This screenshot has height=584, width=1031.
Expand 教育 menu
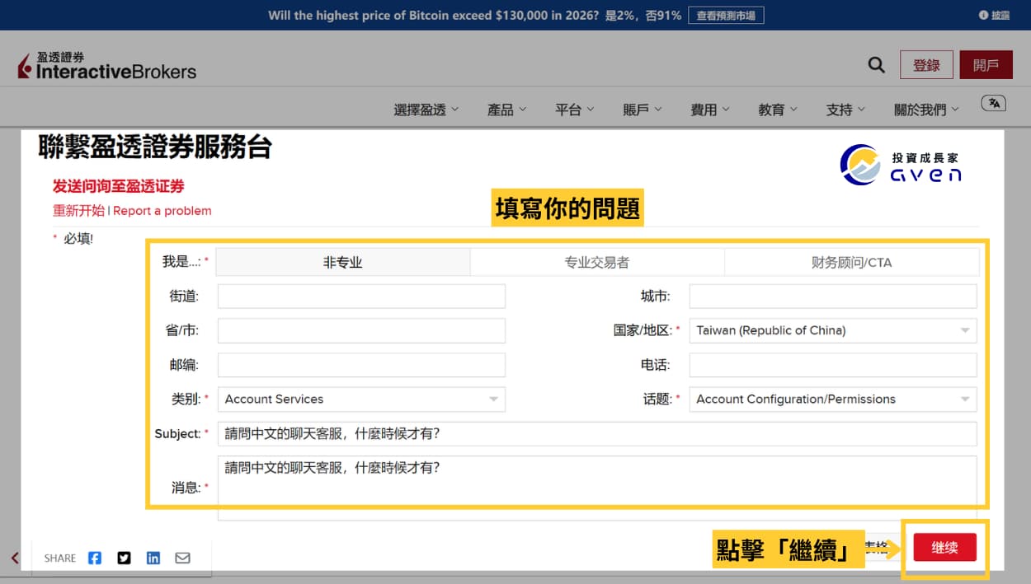[x=778, y=110]
